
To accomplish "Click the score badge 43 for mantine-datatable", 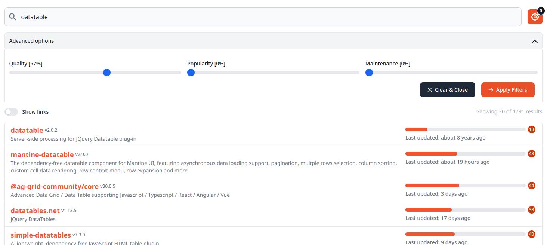I will tap(531, 154).
